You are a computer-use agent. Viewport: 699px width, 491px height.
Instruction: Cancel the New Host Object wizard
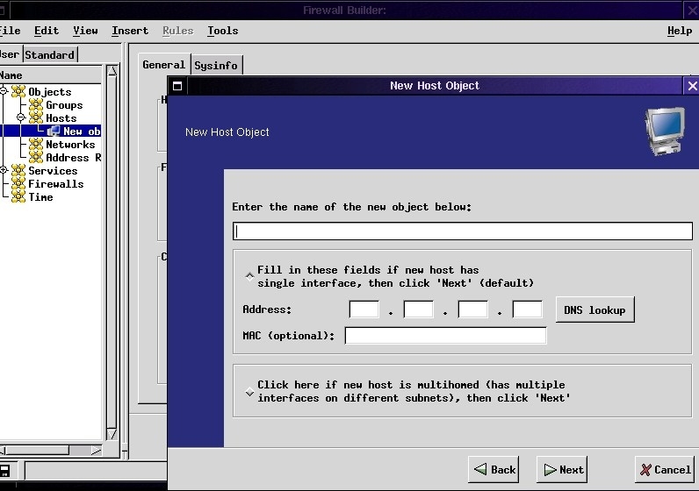pyautogui.click(x=665, y=469)
